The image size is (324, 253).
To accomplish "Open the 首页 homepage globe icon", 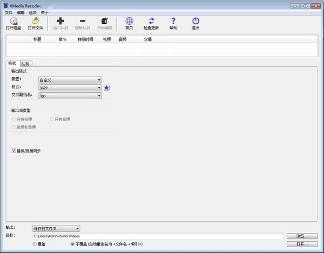I will click(129, 21).
